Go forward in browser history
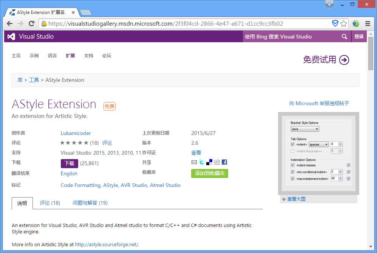The image size is (377, 253). click(x=21, y=23)
